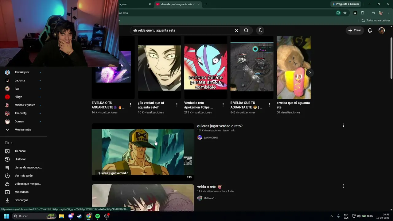Viewport: 393px width, 221px height.
Task: Bookmark this page with the star icon
Action: pos(345,13)
